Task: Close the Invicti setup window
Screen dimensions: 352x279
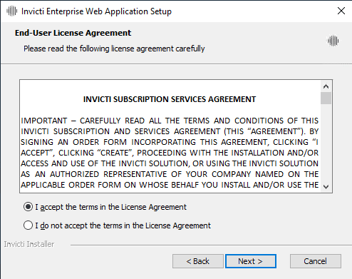Action: point(341,11)
